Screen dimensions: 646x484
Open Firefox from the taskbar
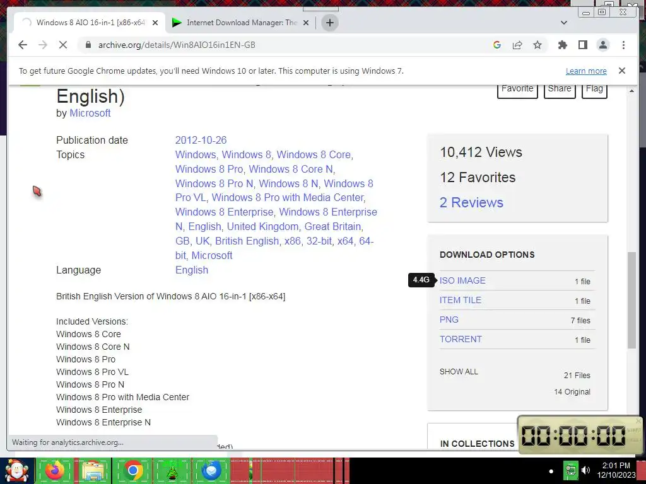coord(55,471)
